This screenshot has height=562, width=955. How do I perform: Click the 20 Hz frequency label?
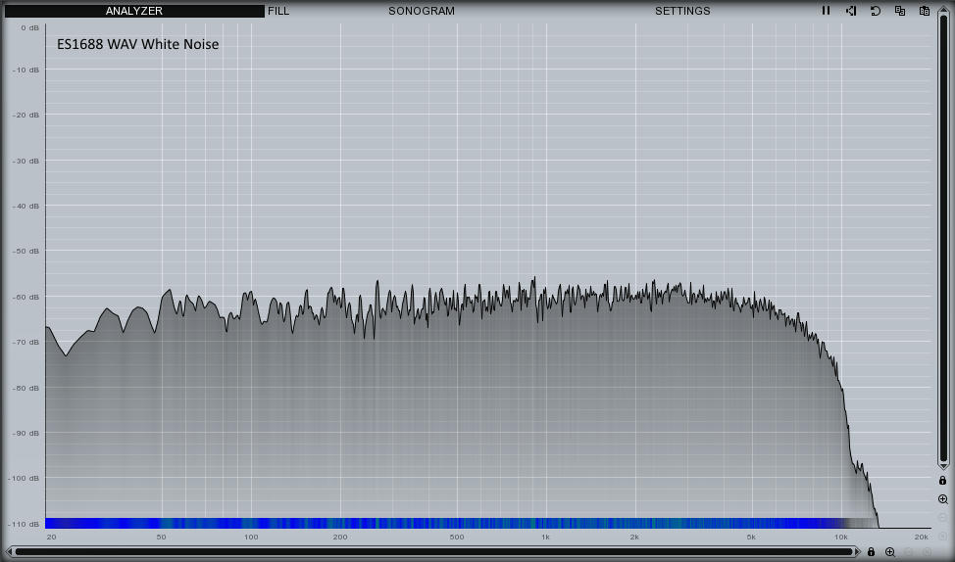coord(52,538)
